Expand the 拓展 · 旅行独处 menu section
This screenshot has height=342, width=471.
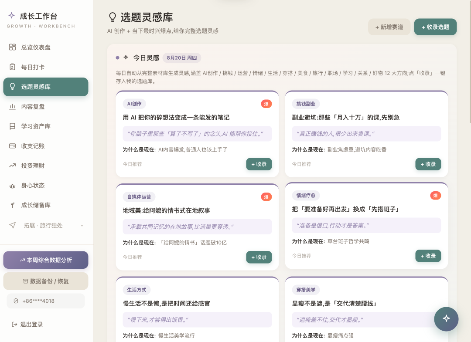46,225
